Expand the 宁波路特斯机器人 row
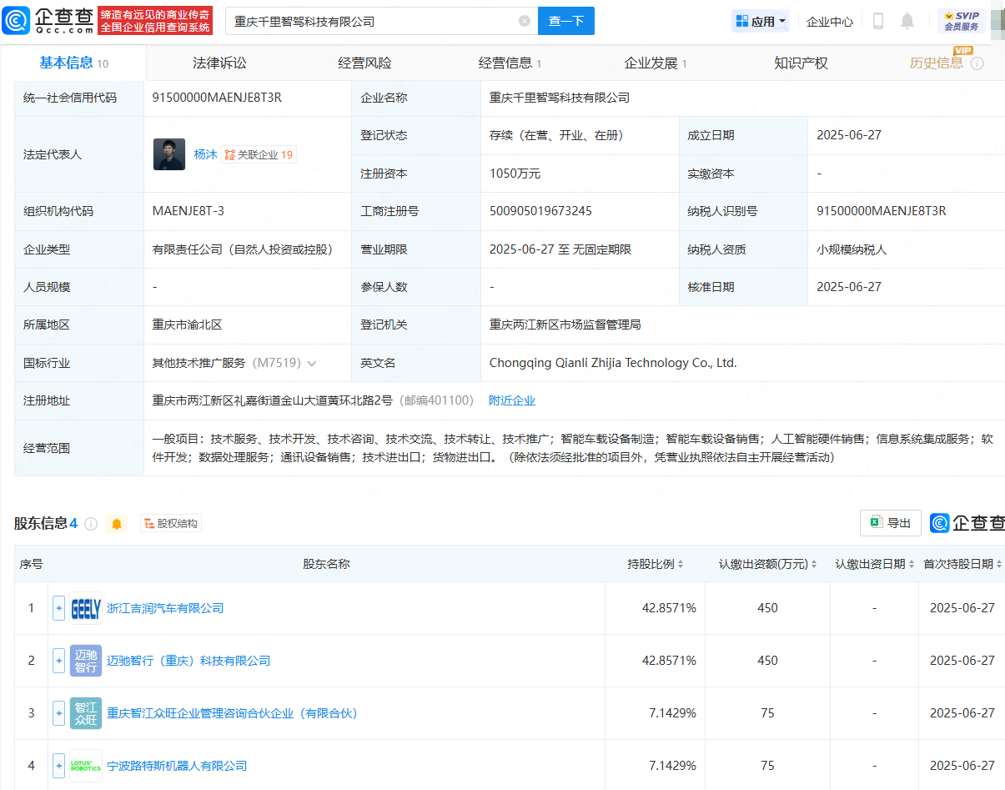The height and width of the screenshot is (790, 1005). 58,766
